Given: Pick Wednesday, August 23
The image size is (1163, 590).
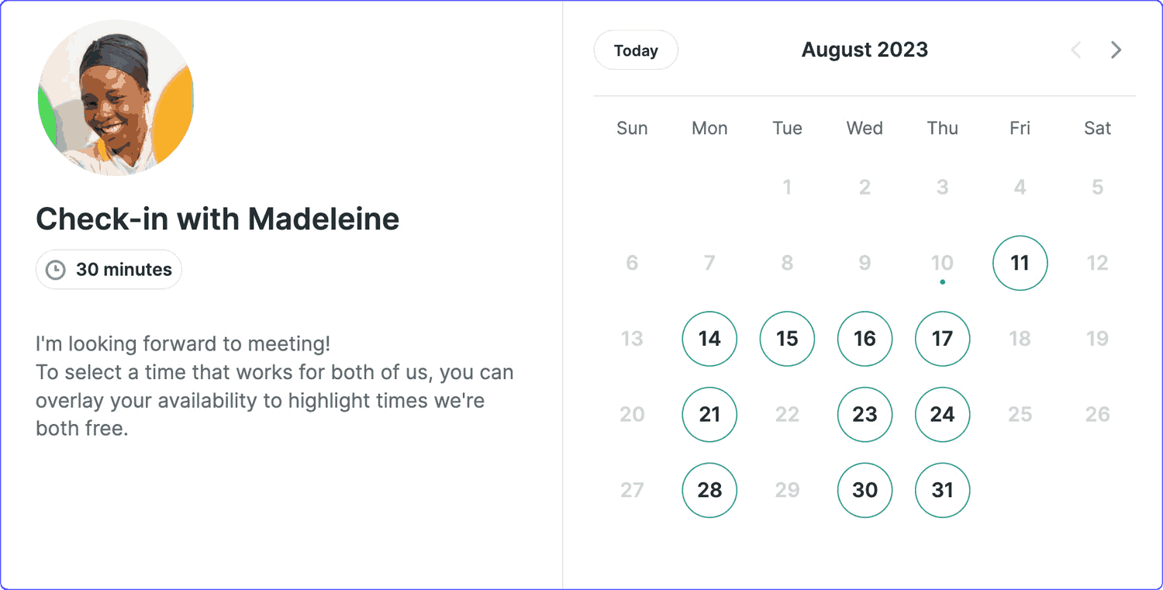Looking at the screenshot, I should [864, 415].
